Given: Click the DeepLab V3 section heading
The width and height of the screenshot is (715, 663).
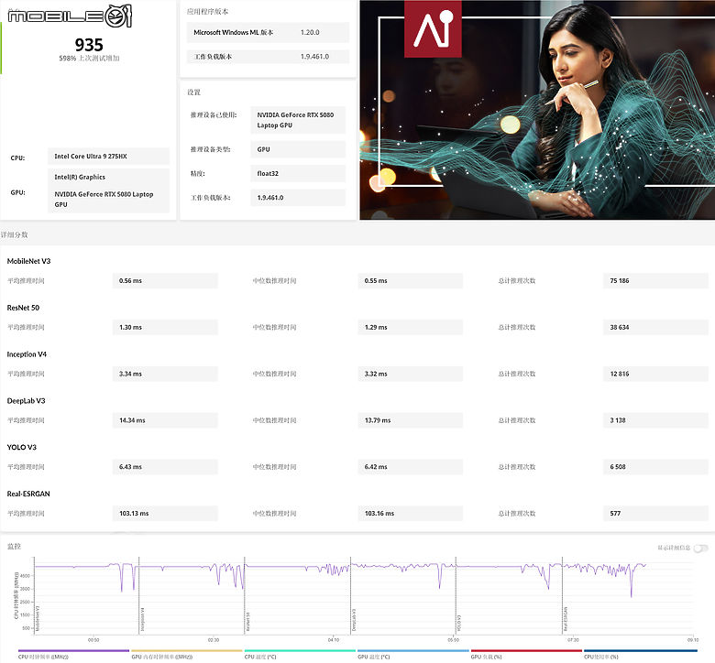Looking at the screenshot, I should [26, 400].
